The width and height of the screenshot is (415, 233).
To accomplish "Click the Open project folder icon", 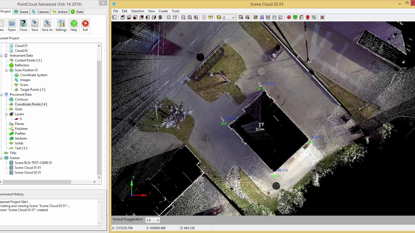I will (x=12, y=23).
